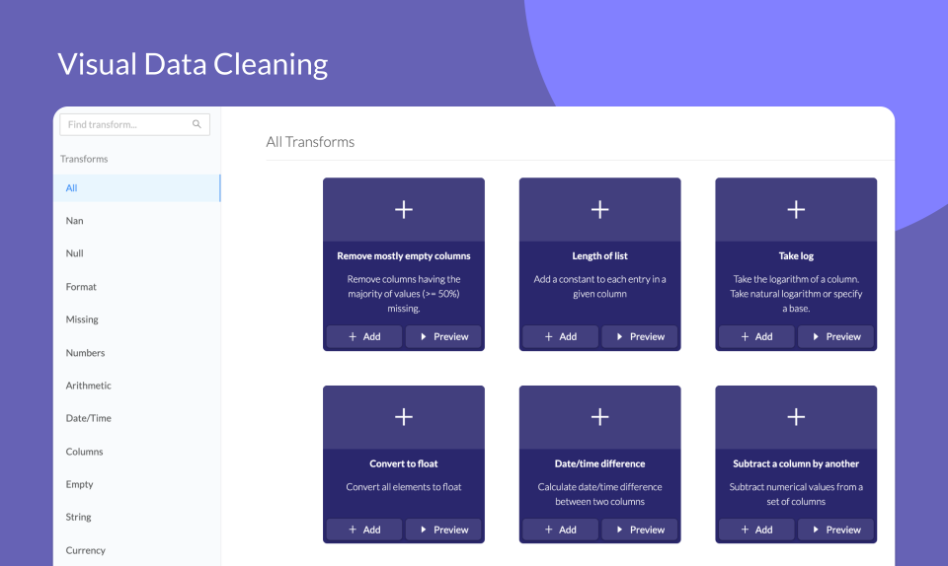The height and width of the screenshot is (566, 948).
Task: Preview Subtract a column by another transform
Action: pos(835,530)
